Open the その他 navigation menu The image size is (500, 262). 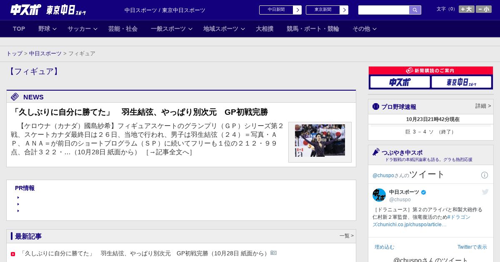coord(361,29)
